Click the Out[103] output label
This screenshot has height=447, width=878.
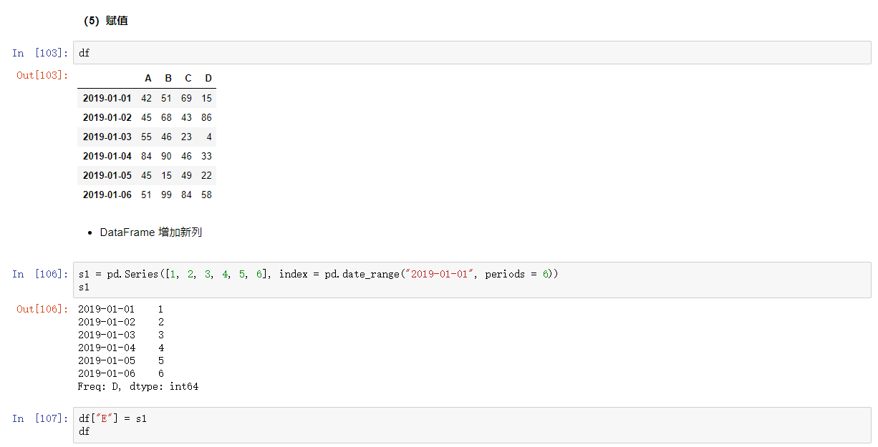(x=43, y=75)
